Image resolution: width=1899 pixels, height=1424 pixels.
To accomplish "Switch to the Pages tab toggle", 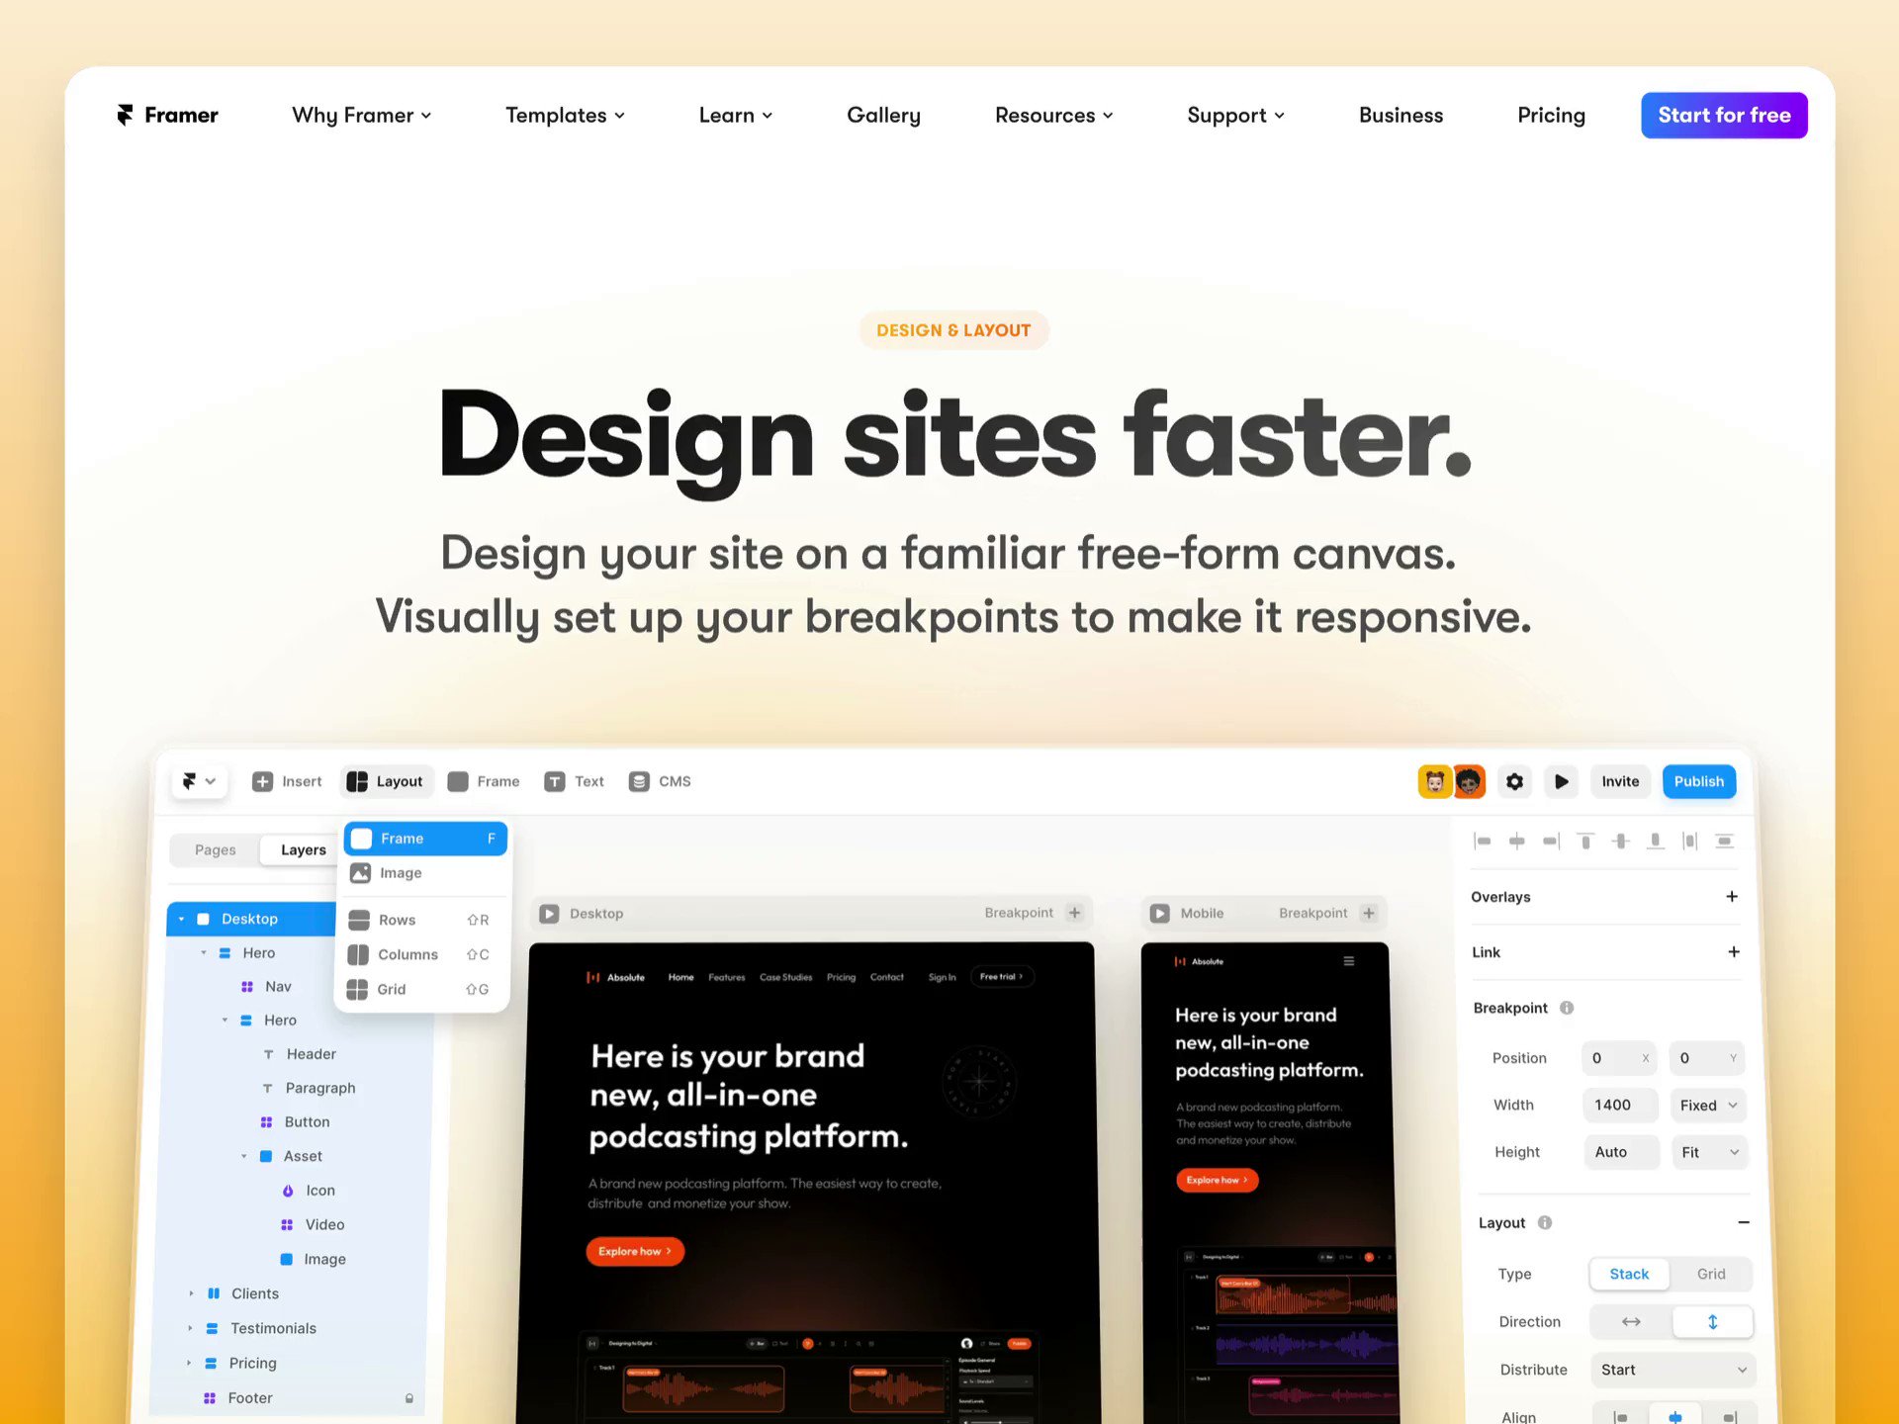I will (x=215, y=849).
